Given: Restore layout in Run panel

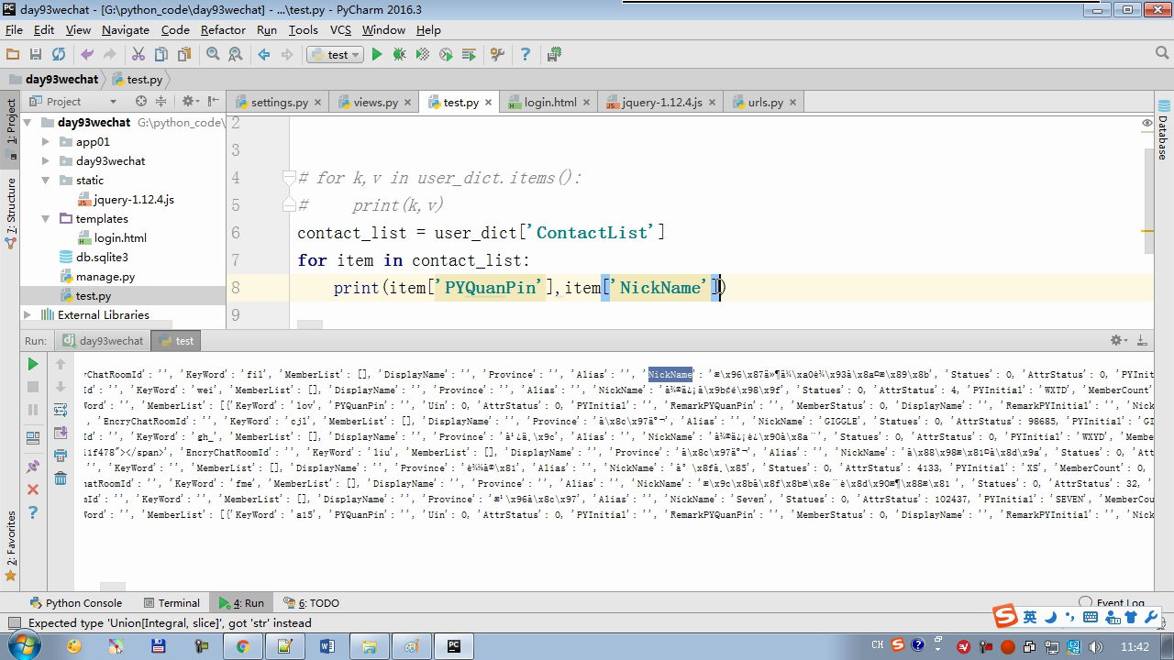Looking at the screenshot, I should (33, 438).
